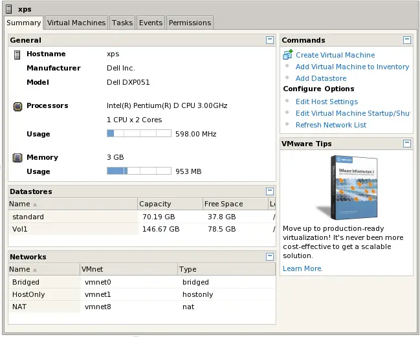Select the Bridged network row
The height and width of the screenshot is (337, 420).
point(142,282)
